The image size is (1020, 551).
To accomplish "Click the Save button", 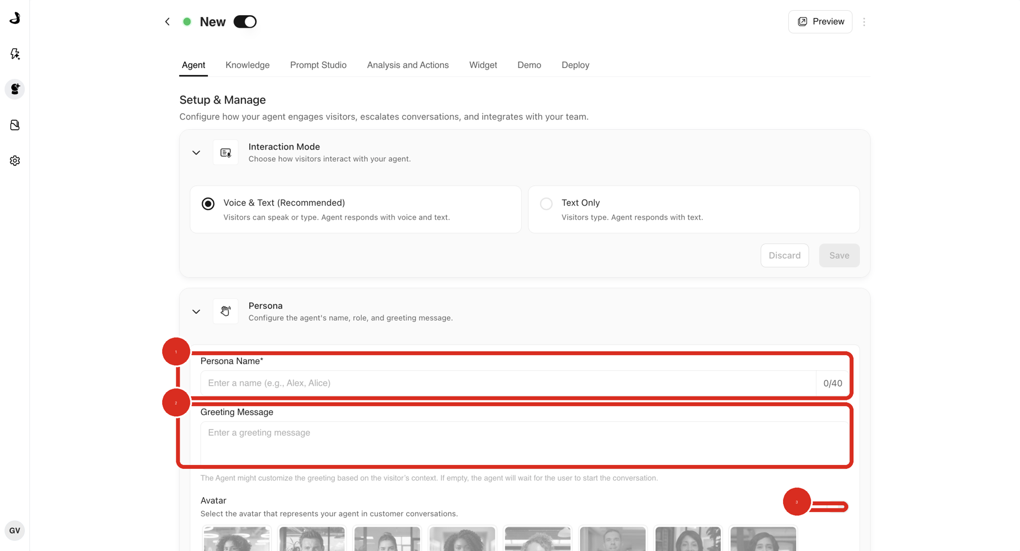I will point(839,255).
